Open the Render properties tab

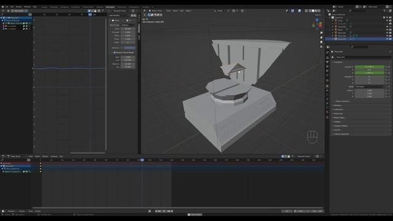point(327,58)
